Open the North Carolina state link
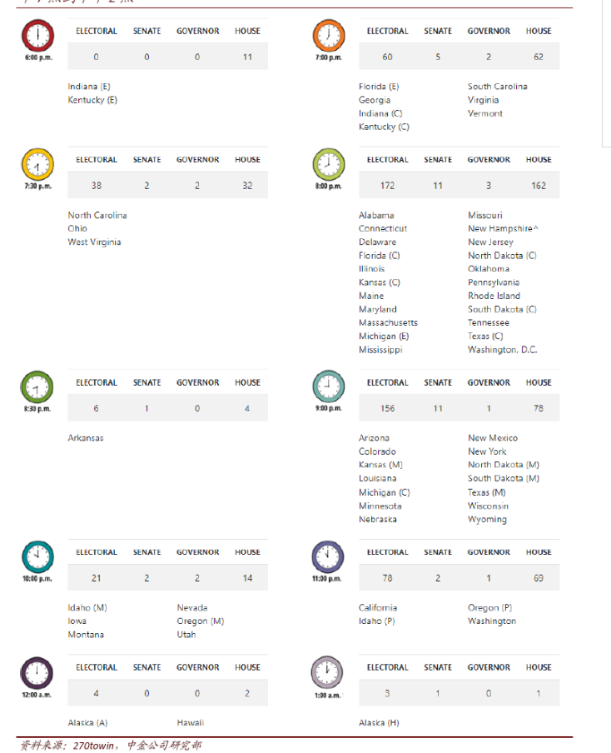This screenshot has height=753, width=611. coord(97,215)
